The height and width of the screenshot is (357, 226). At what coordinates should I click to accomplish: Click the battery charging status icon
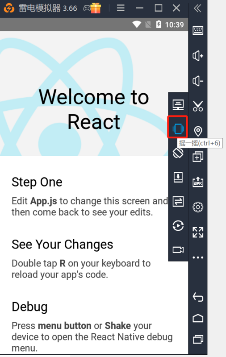point(159,25)
